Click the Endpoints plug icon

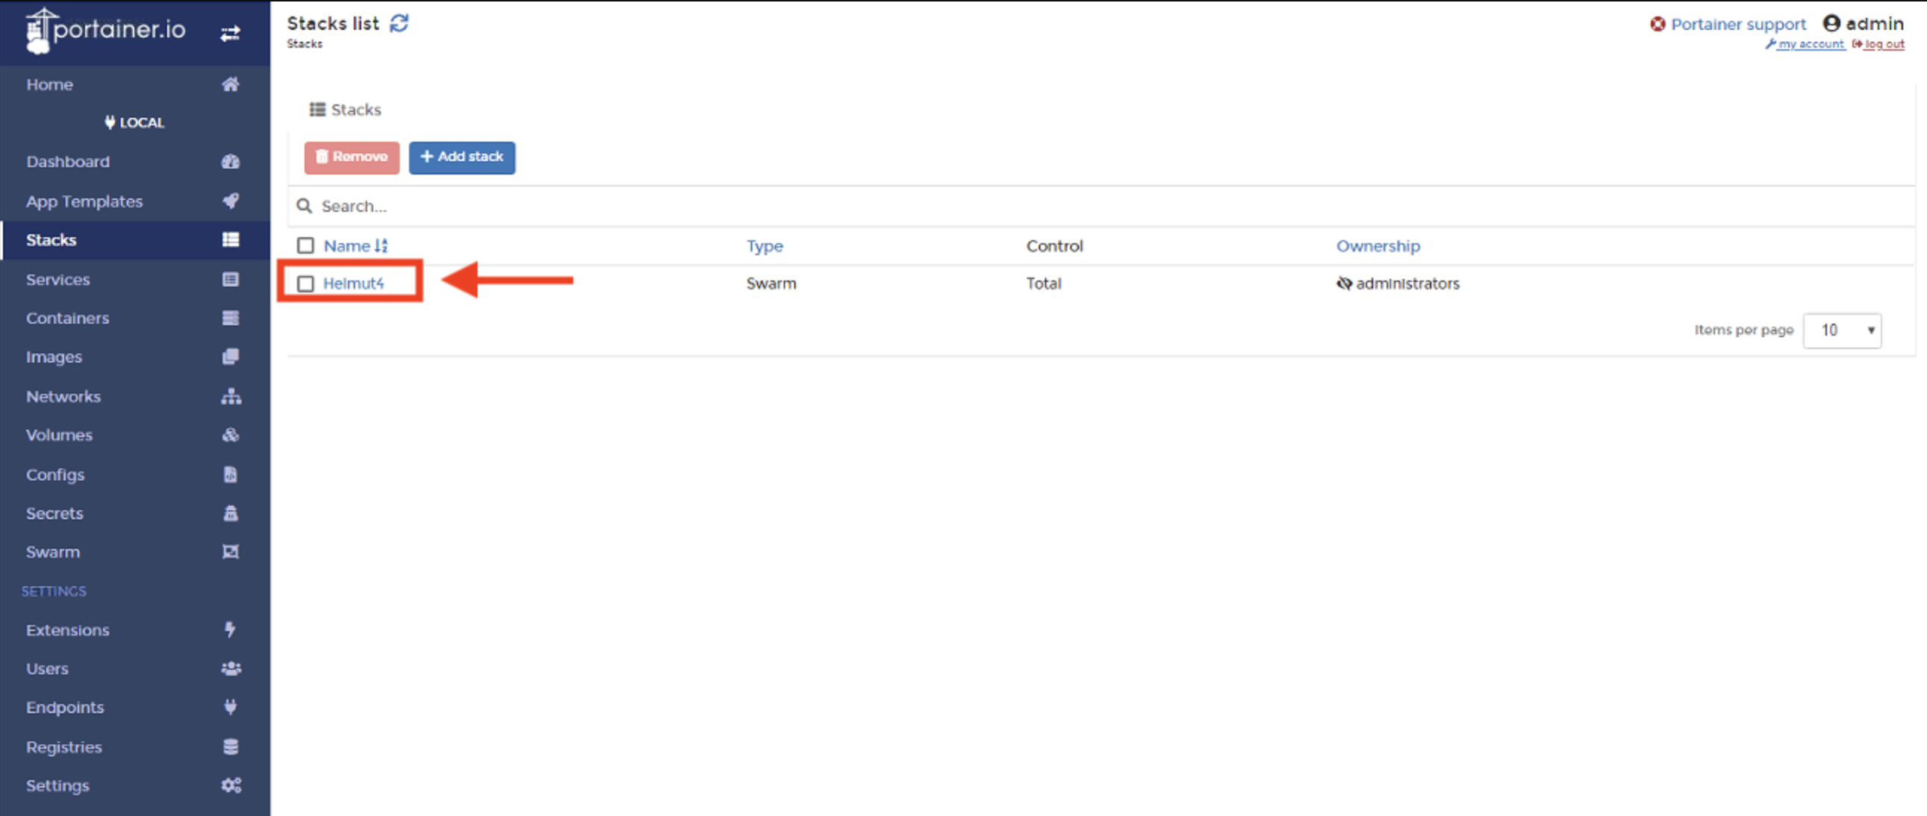pos(231,707)
